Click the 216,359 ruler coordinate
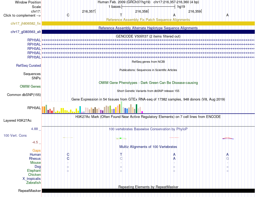Screen dimensions: 255x197 click(x=195, y=11)
